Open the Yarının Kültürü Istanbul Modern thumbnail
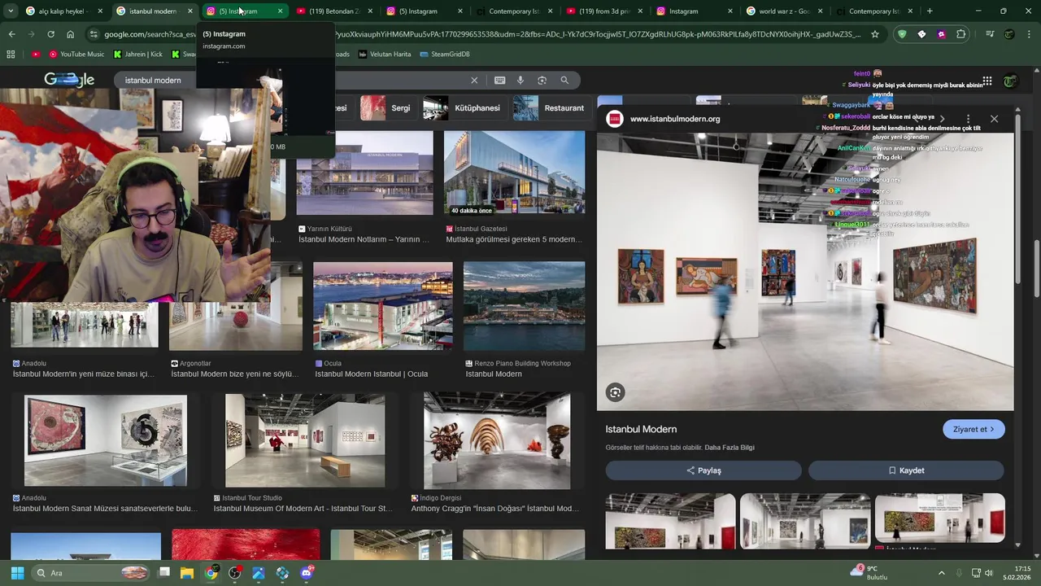Screen dimensions: 1041x586 pyautogui.click(x=364, y=173)
